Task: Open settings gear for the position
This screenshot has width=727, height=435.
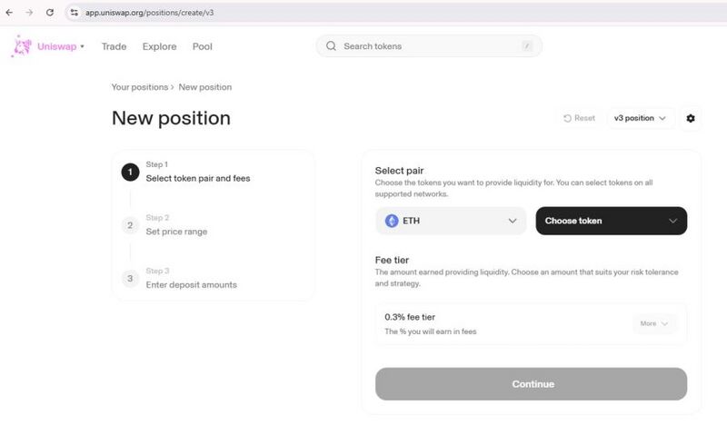Action: click(x=691, y=118)
